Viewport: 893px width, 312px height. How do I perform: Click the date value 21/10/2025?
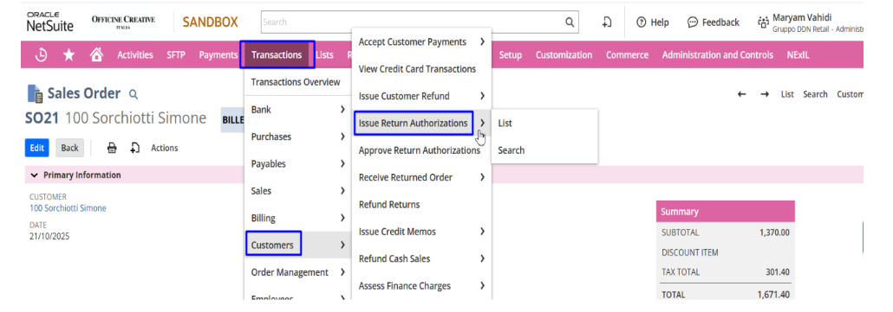pyautogui.click(x=49, y=236)
